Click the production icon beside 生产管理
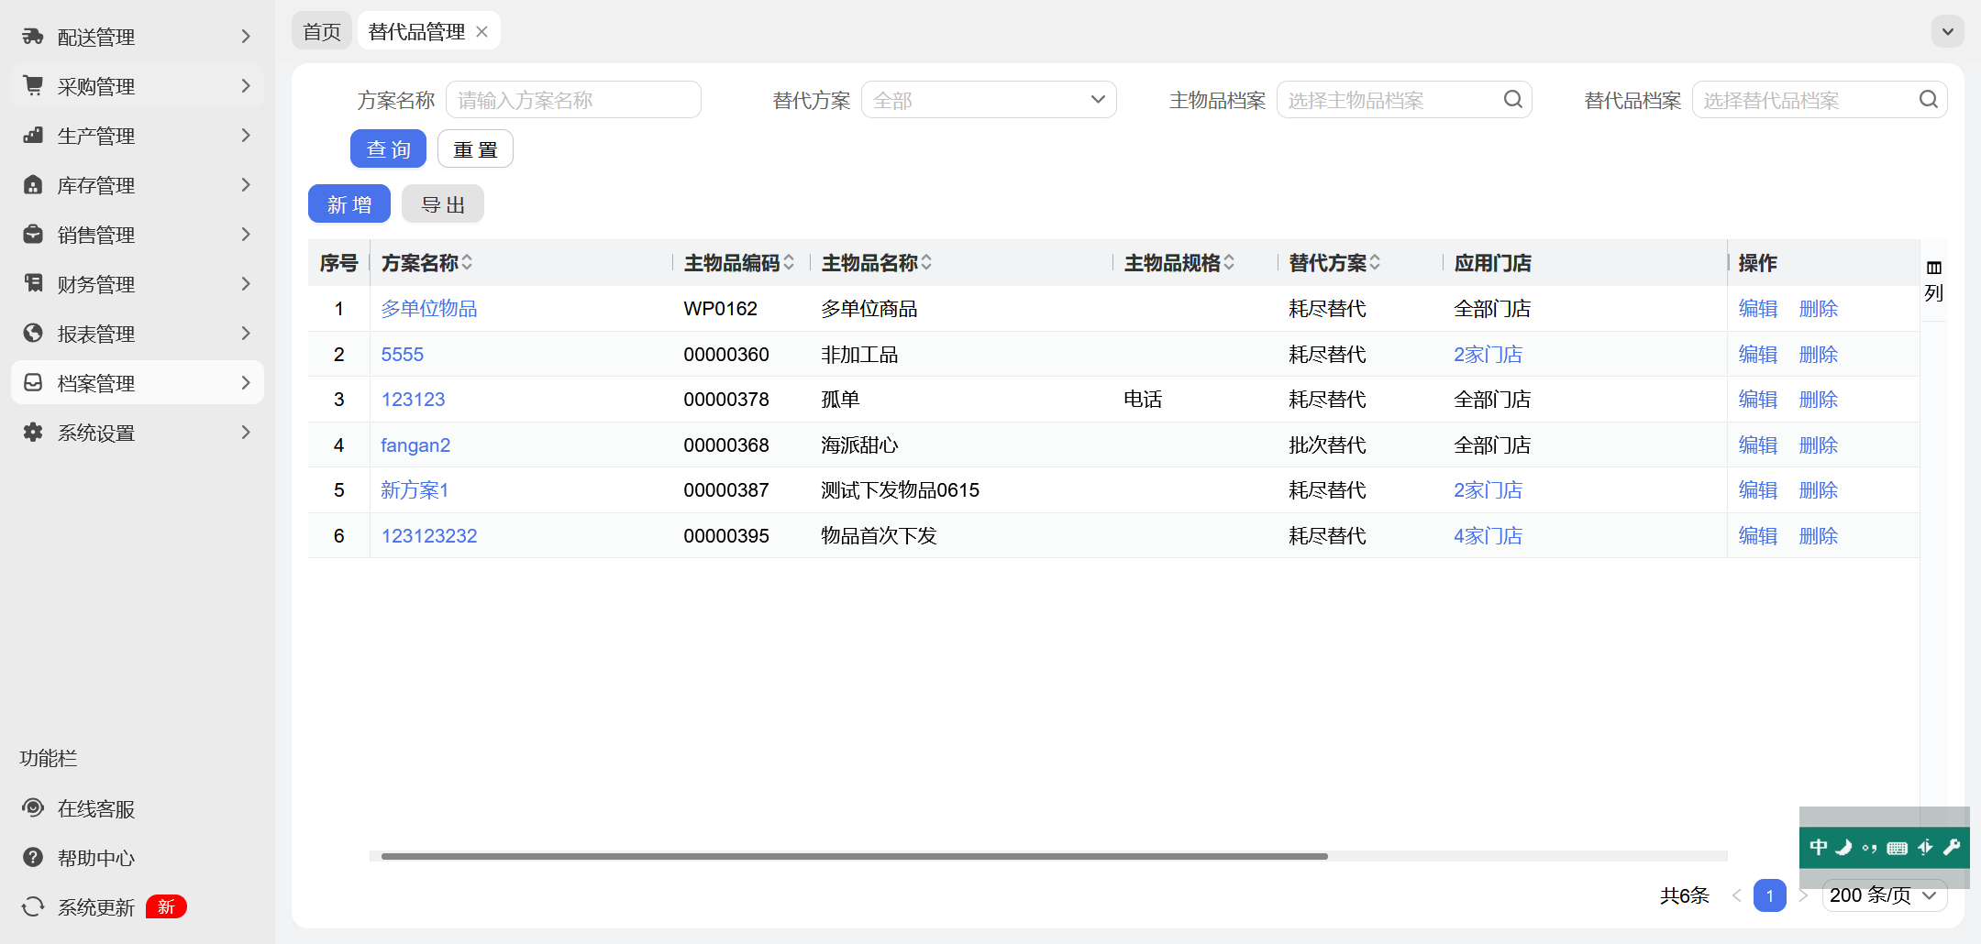1981x944 pixels. pyautogui.click(x=33, y=136)
